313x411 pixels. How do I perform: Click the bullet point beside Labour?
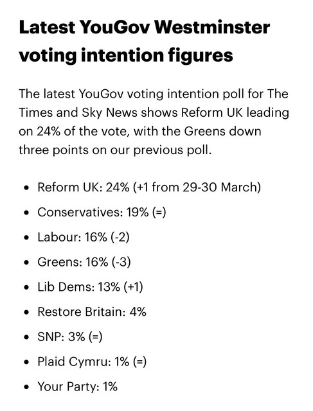pyautogui.click(x=26, y=238)
